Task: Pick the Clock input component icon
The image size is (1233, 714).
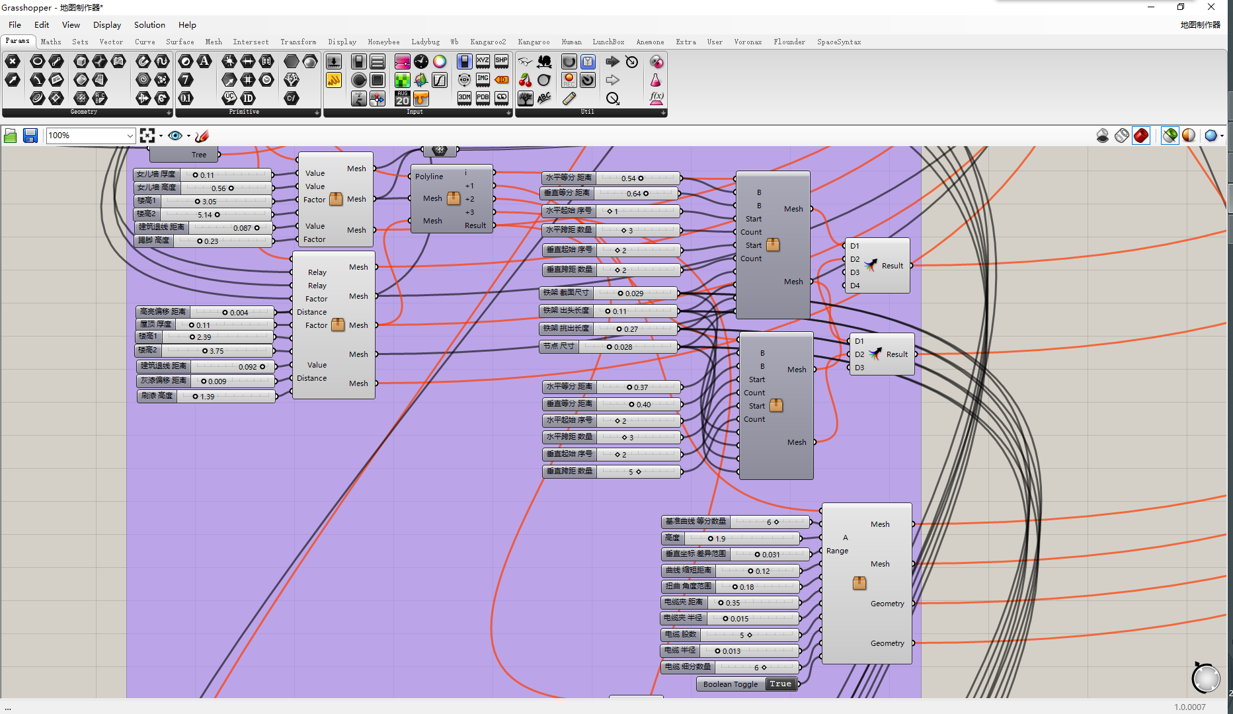Action: (x=421, y=62)
